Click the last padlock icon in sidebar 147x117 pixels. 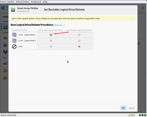(x=5, y=77)
